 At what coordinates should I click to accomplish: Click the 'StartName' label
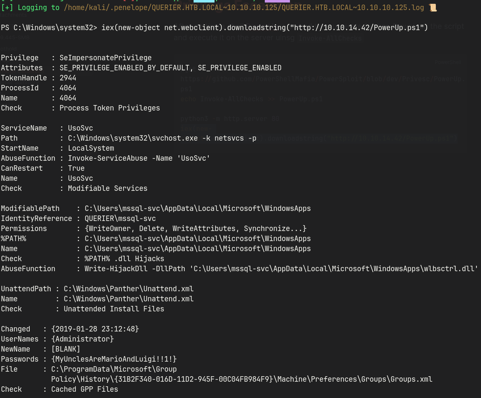pyautogui.click(x=20, y=148)
